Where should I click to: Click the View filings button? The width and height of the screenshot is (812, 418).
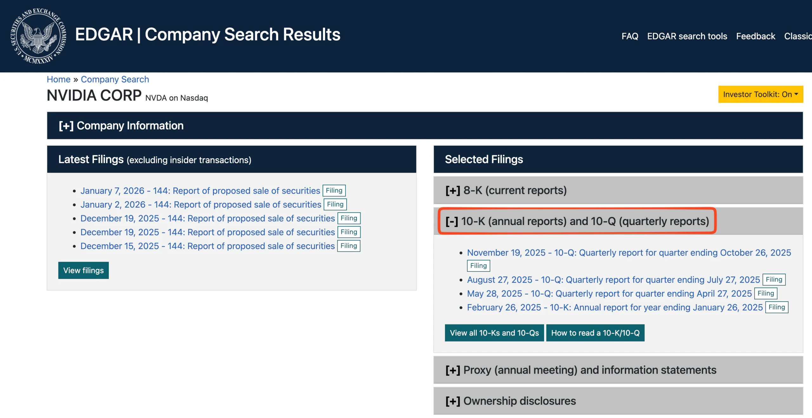click(x=83, y=270)
